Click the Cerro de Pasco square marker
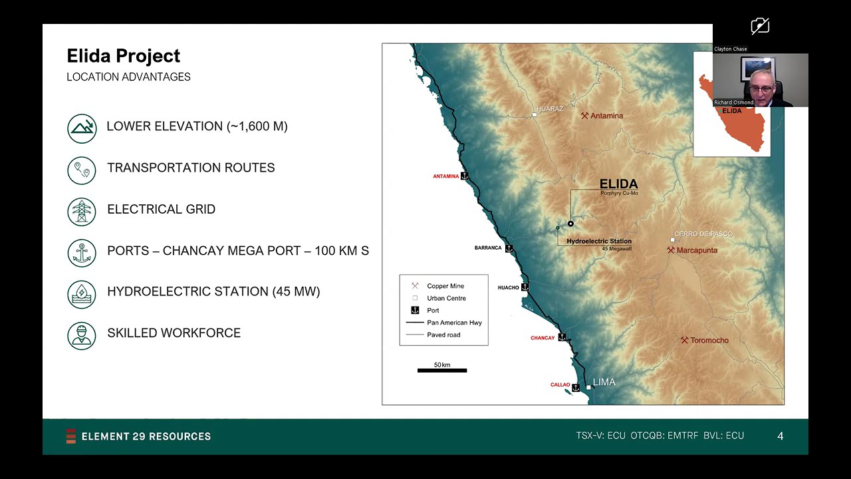The height and width of the screenshot is (479, 851). click(672, 240)
